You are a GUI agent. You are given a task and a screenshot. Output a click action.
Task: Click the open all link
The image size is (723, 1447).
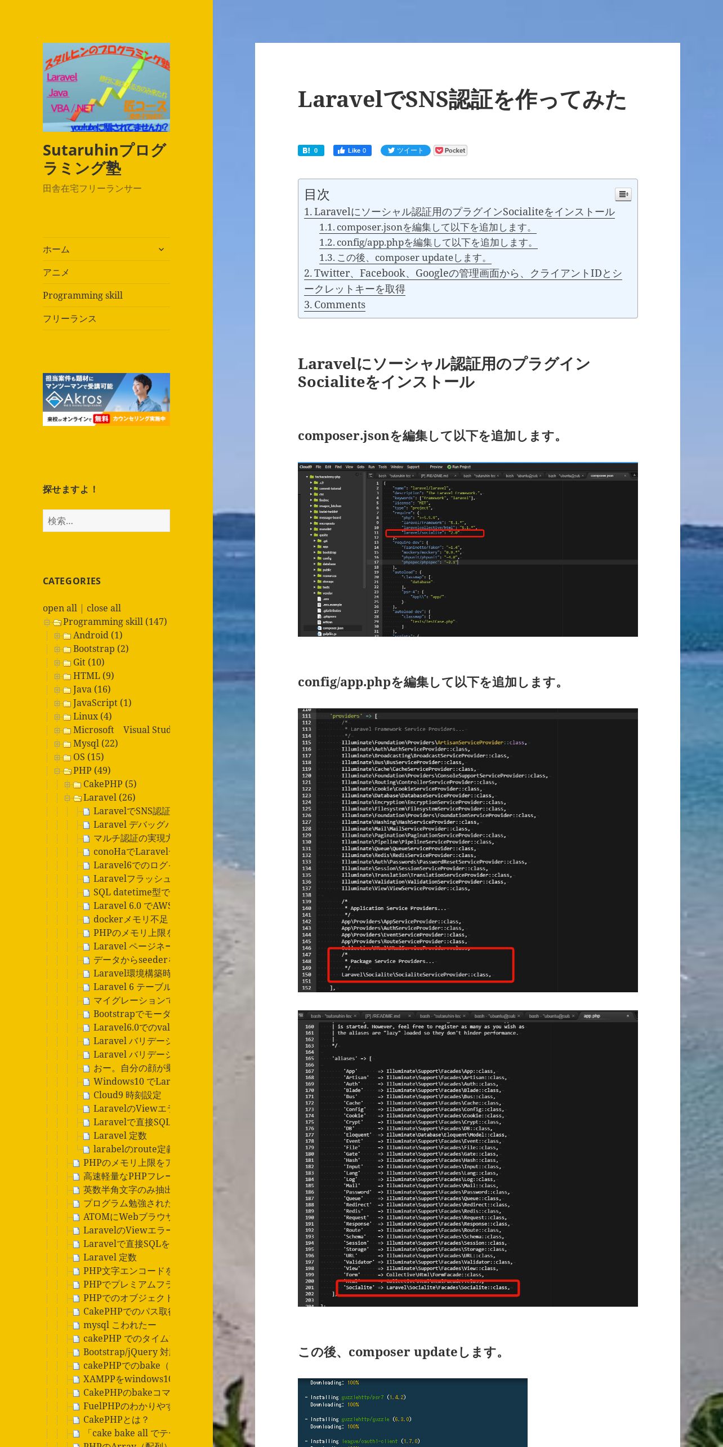60,608
